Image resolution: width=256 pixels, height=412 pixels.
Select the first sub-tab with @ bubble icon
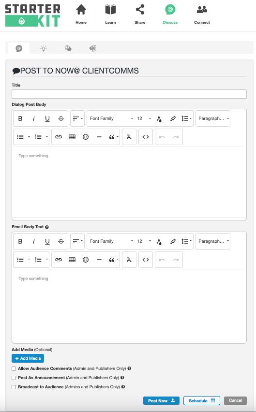(19, 48)
